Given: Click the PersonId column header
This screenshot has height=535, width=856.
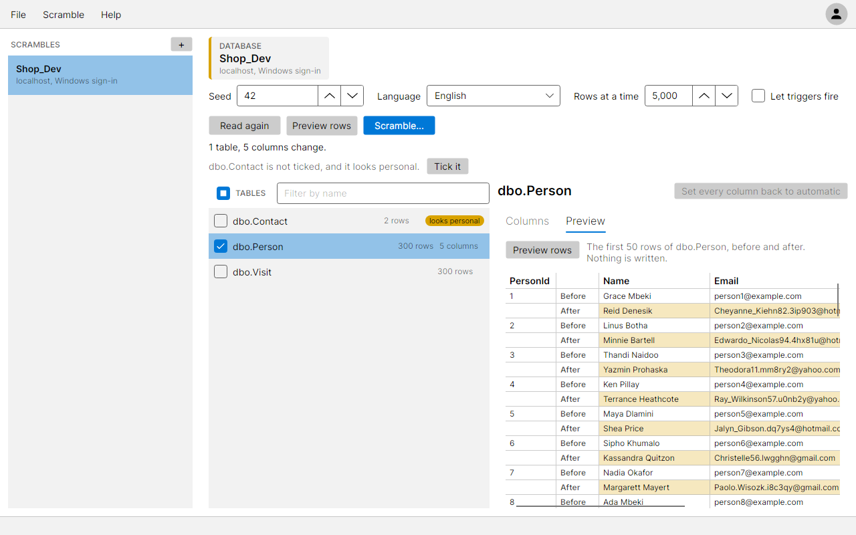Looking at the screenshot, I should 530,281.
